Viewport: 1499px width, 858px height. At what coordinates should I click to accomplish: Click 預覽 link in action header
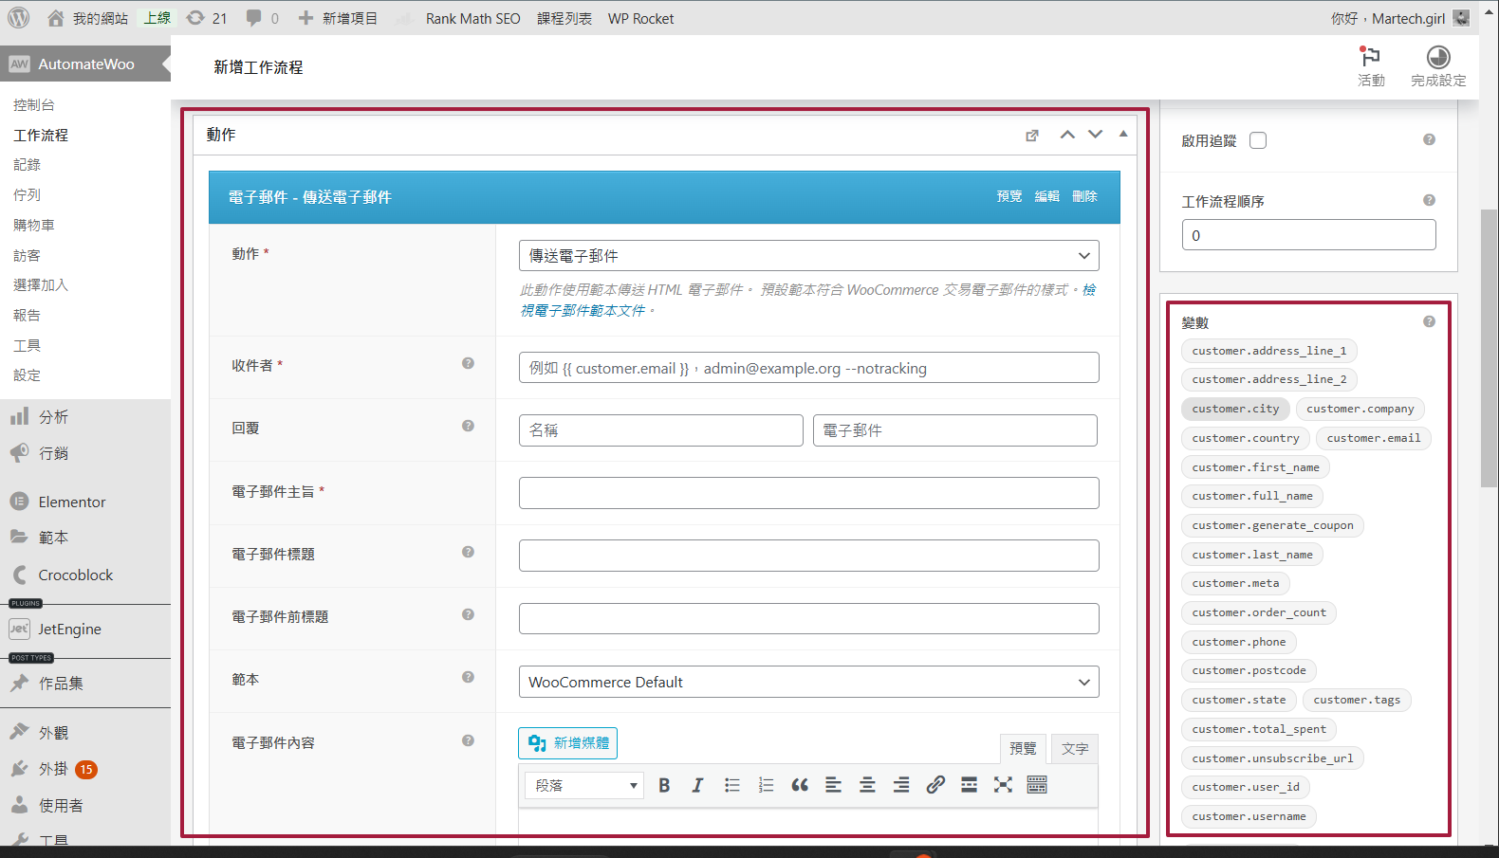click(x=1009, y=196)
